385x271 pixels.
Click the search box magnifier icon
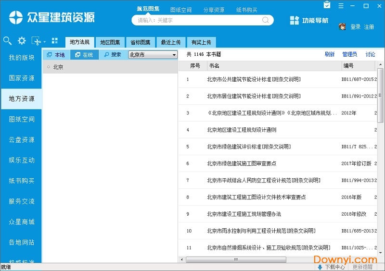(266, 20)
